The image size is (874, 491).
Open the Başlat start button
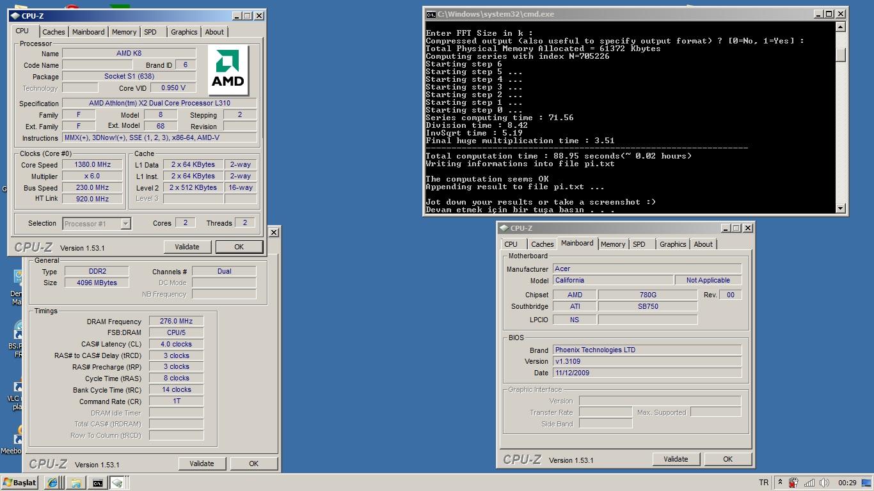pos(20,483)
